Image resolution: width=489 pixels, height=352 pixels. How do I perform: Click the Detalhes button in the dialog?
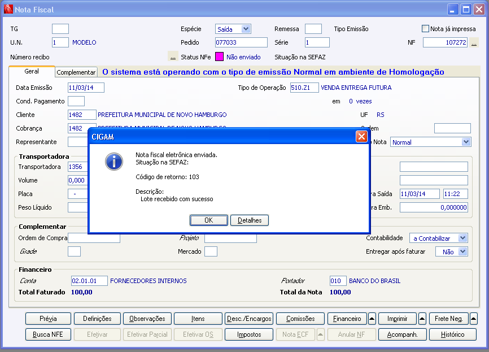[250, 220]
